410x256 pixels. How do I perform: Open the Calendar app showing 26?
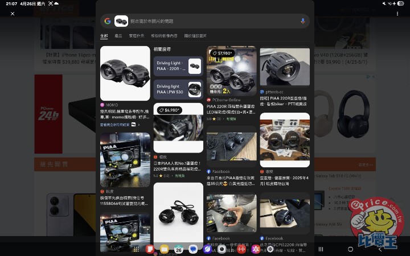tap(179, 249)
